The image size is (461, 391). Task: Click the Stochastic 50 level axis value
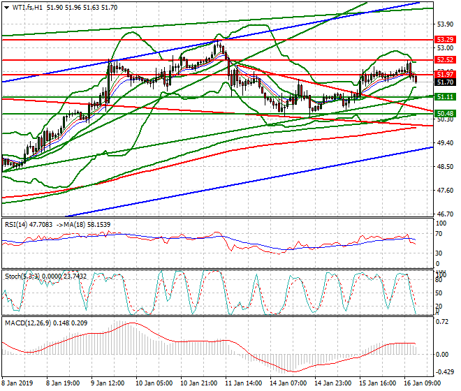tap(439, 293)
